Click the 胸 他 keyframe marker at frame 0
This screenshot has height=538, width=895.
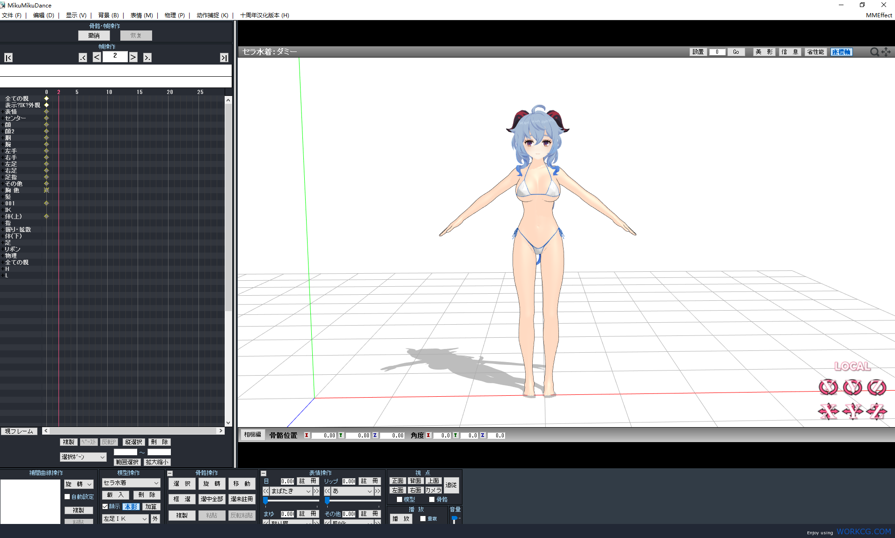[46, 190]
